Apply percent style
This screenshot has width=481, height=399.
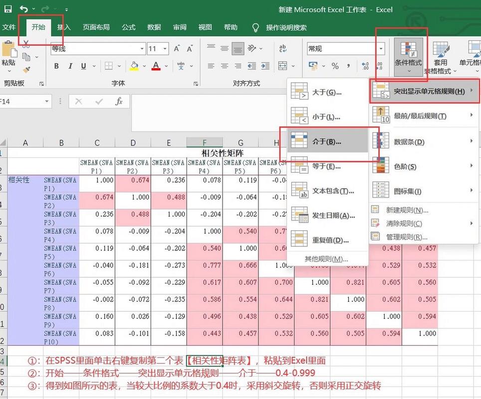pyautogui.click(x=335, y=66)
